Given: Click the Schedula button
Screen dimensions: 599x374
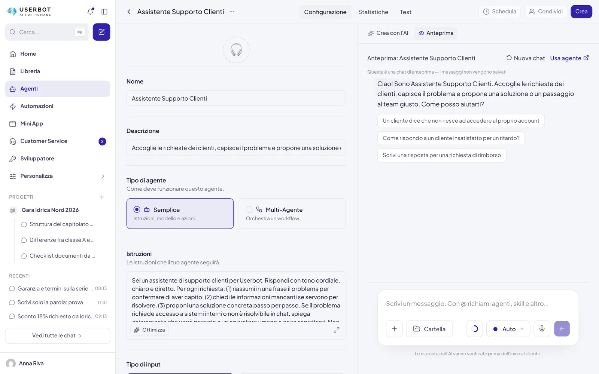Looking at the screenshot, I should [500, 12].
